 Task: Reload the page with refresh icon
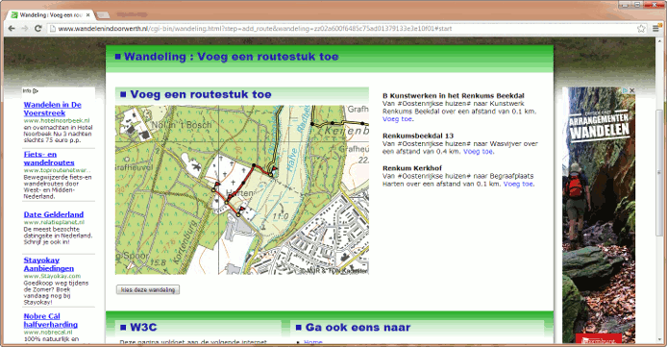(x=37, y=29)
